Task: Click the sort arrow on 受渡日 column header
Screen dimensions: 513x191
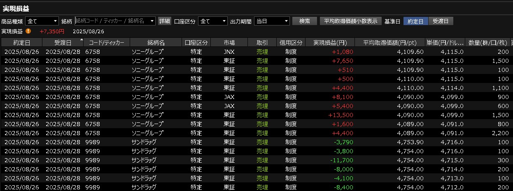Action: click(x=81, y=40)
